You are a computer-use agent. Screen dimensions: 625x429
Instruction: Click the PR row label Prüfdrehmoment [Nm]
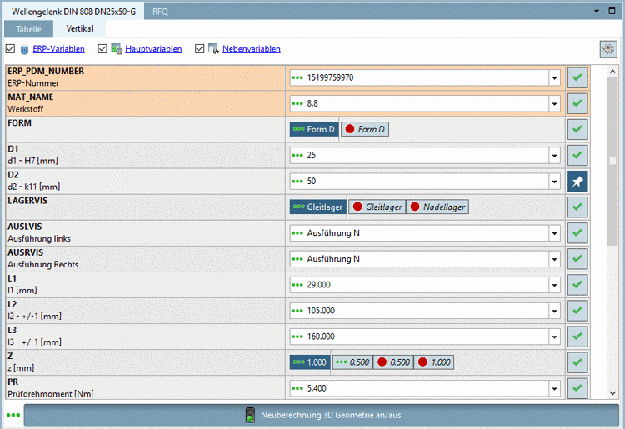pyautogui.click(x=51, y=394)
